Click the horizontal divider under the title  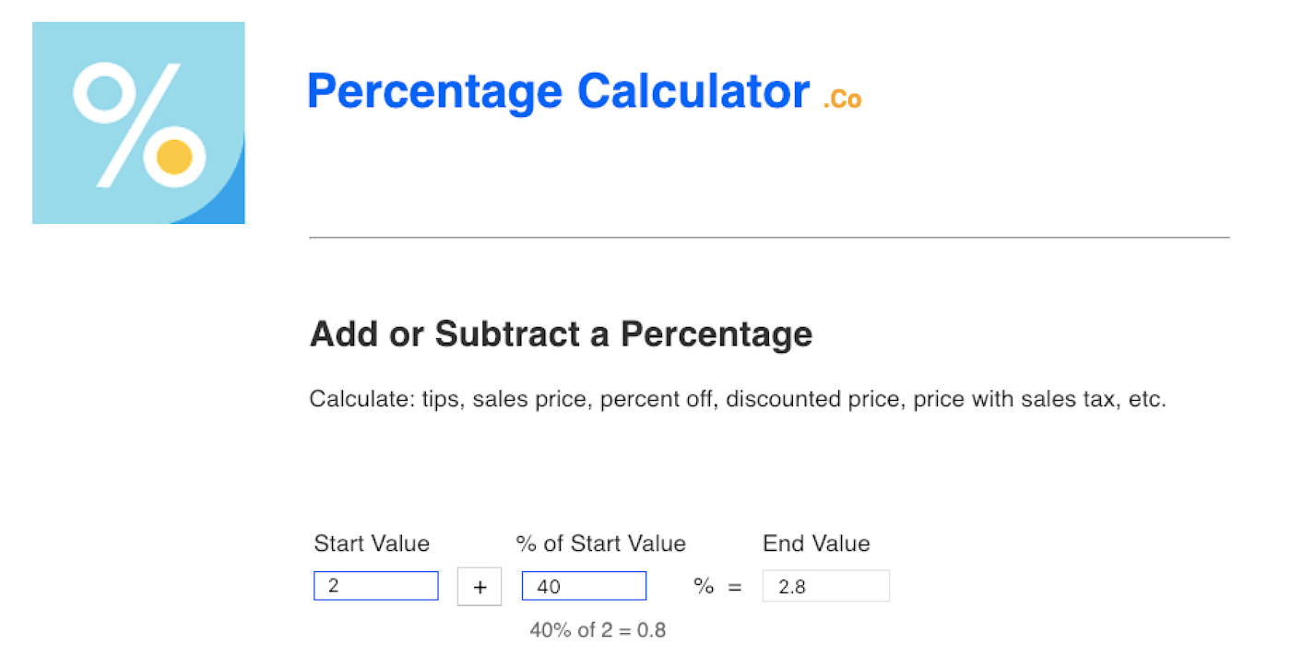[x=769, y=238]
